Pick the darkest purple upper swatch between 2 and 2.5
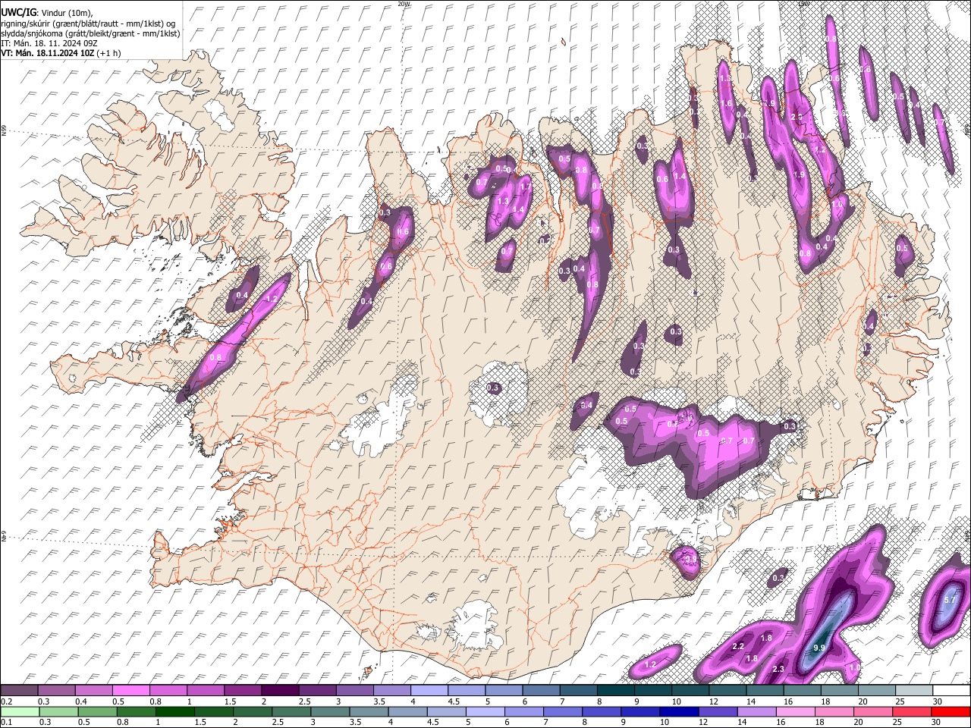Image resolution: width=971 pixels, height=728 pixels. click(x=281, y=689)
